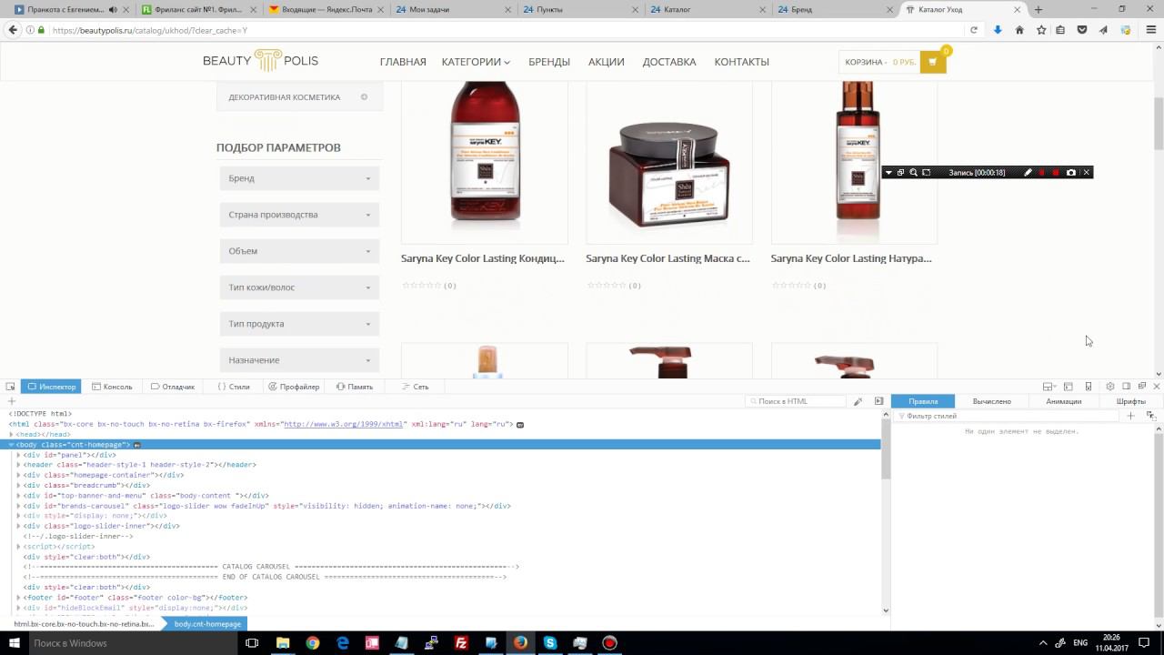Viewport: 1164px width, 655px height.
Task: Close the recording toolbar
Action: pyautogui.click(x=1086, y=173)
